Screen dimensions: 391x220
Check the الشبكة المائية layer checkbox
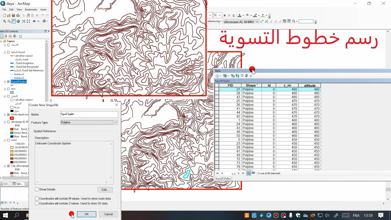click(9, 52)
